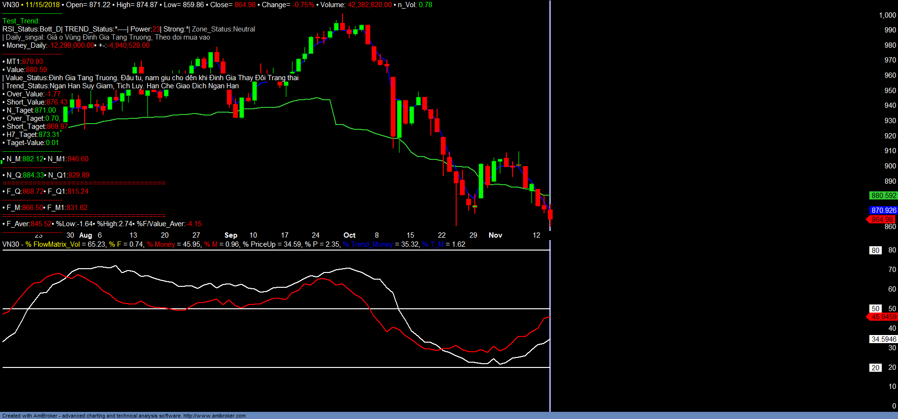The height and width of the screenshot is (419, 898).
Task: Click the Sep marker on date axis
Action: pyautogui.click(x=231, y=235)
